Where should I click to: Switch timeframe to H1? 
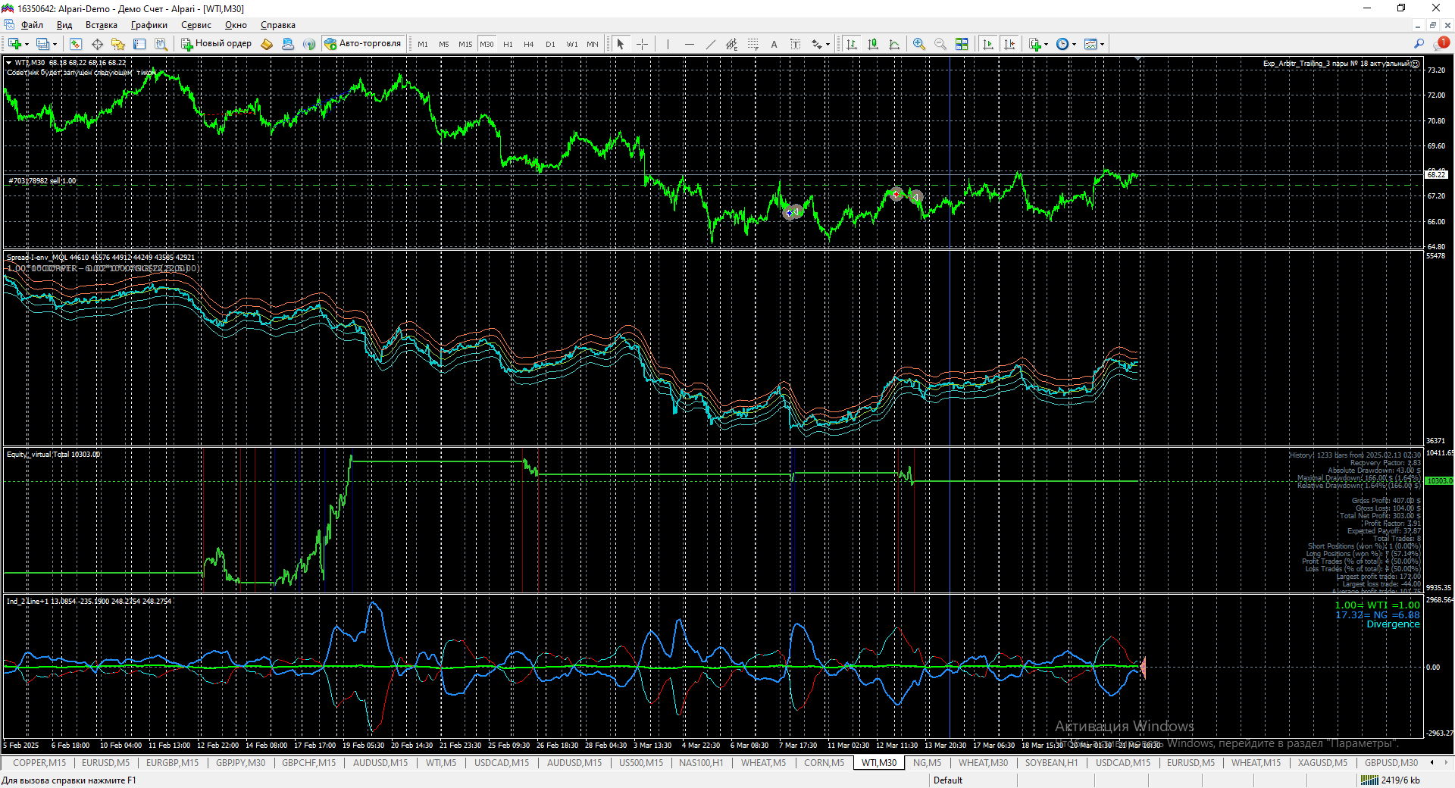pyautogui.click(x=508, y=44)
